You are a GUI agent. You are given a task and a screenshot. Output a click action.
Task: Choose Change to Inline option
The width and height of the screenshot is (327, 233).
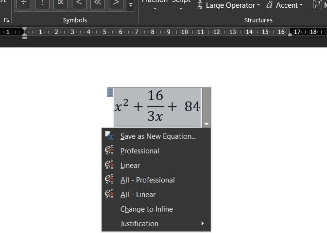(146, 209)
